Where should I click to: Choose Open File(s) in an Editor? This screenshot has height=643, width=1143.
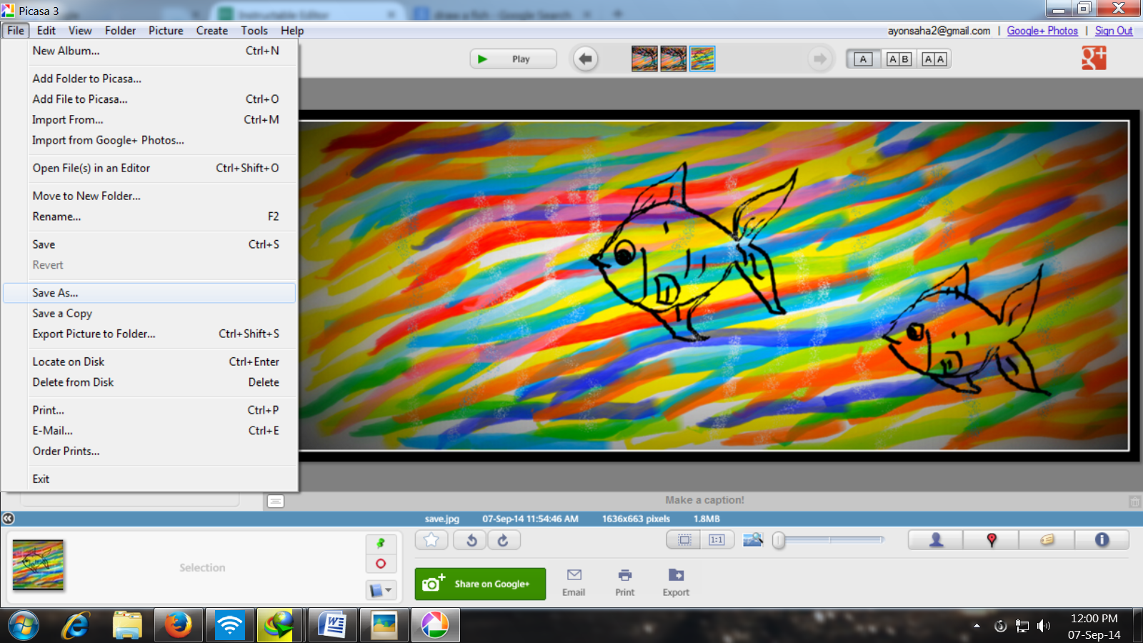coord(149,169)
